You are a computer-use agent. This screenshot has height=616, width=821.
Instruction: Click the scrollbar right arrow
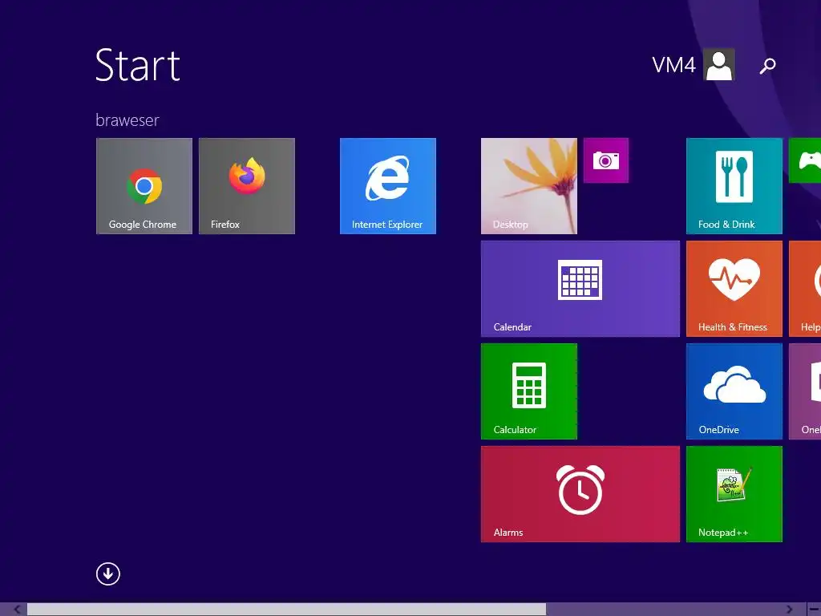(790, 610)
